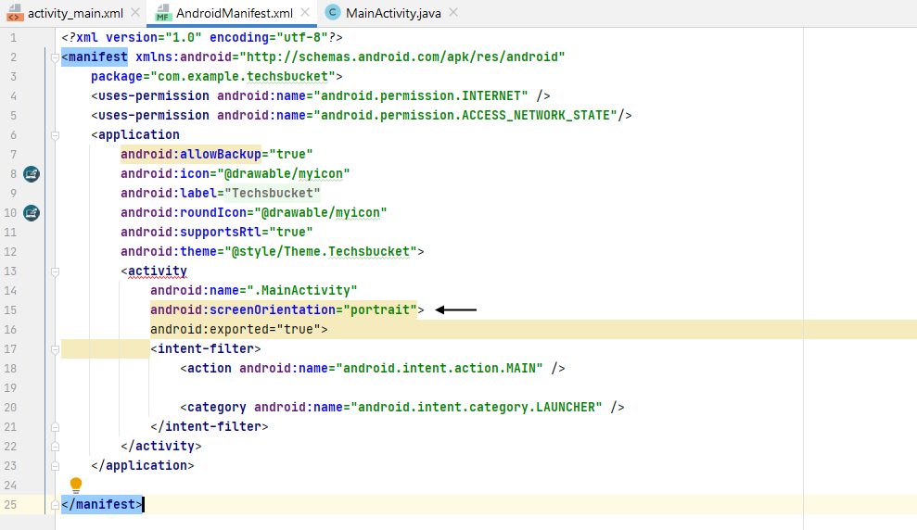This screenshot has width=917, height=530.
Task: Click the android.intent.action.MAIN value
Action: (x=439, y=368)
